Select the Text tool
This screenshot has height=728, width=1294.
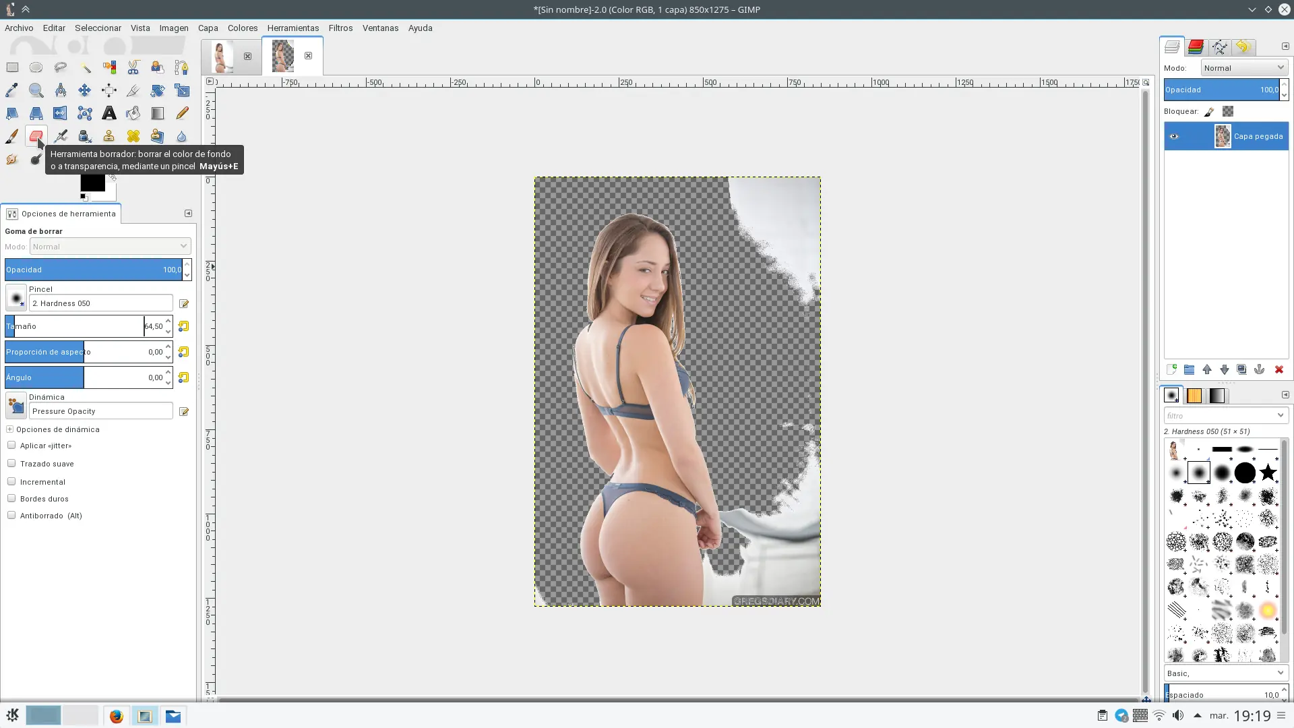click(x=109, y=113)
